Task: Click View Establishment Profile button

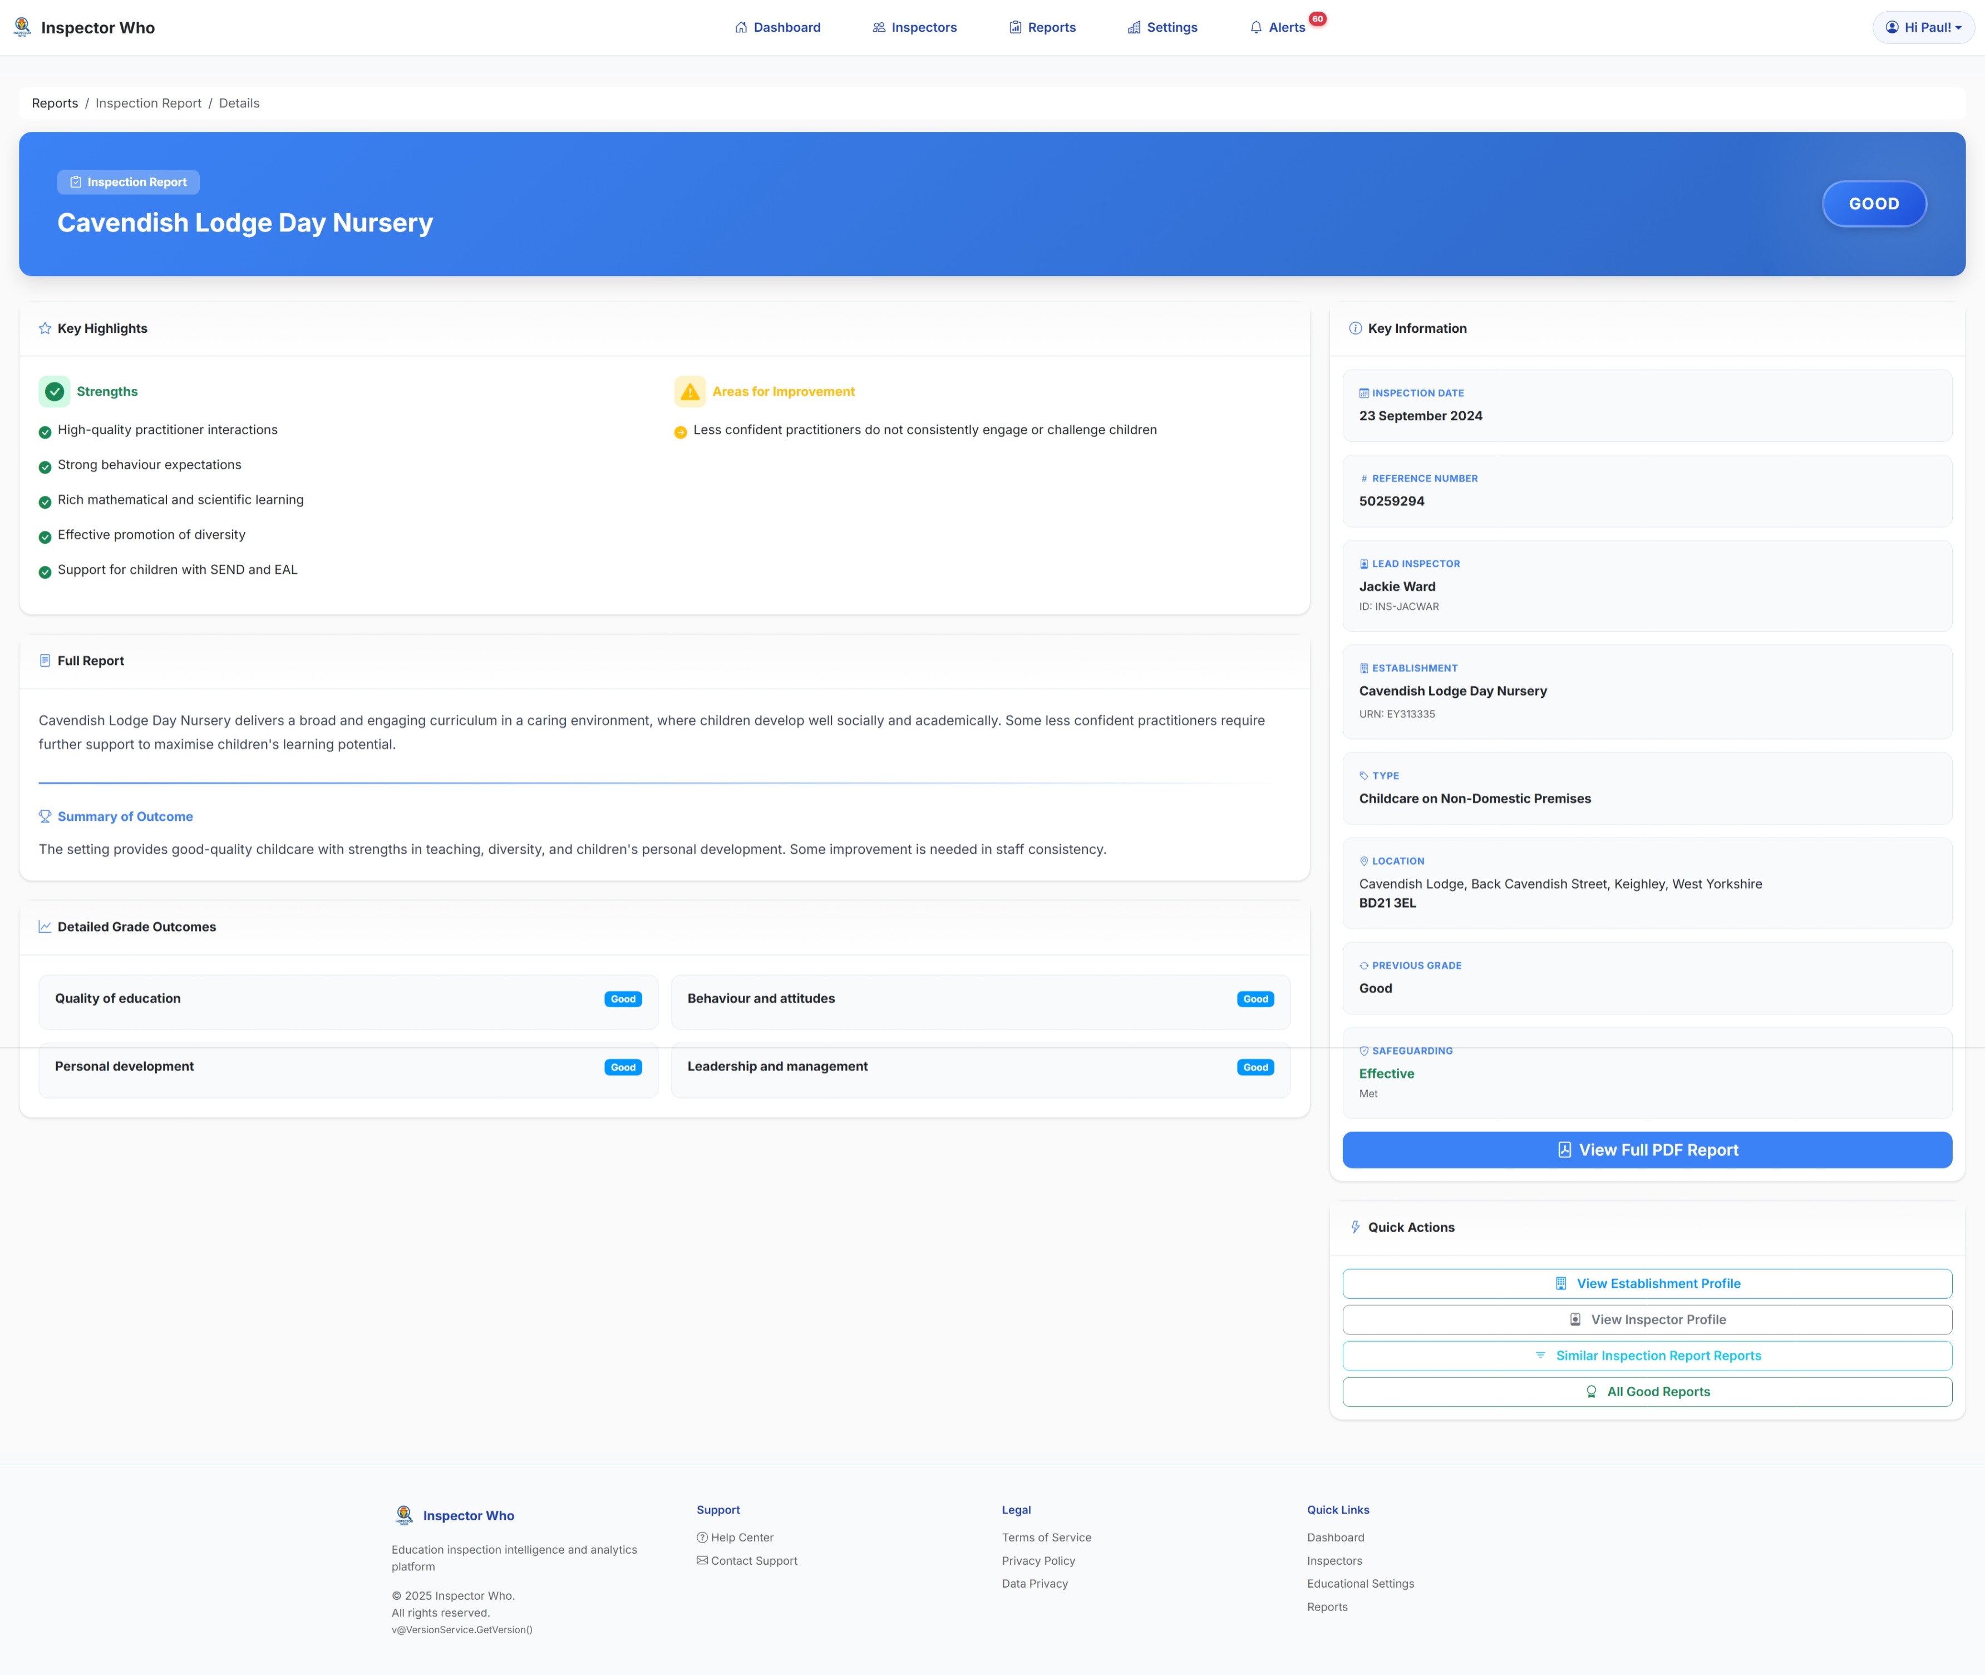Action: (1646, 1283)
